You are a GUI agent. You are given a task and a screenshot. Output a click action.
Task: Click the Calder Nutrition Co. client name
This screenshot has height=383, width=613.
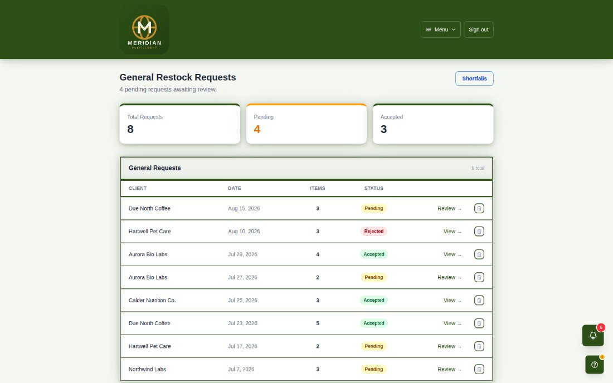[x=152, y=300]
